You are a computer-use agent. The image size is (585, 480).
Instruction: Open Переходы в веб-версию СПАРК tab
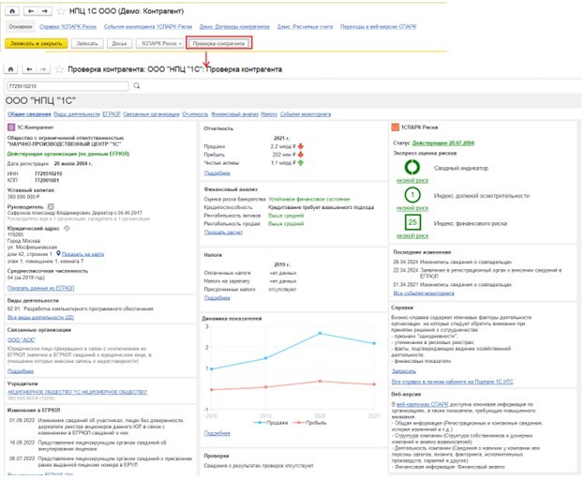pos(379,27)
